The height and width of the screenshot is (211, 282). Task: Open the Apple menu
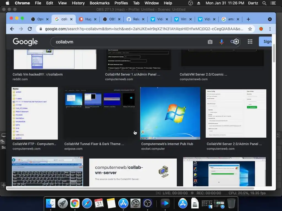pyautogui.click(x=7, y=3)
